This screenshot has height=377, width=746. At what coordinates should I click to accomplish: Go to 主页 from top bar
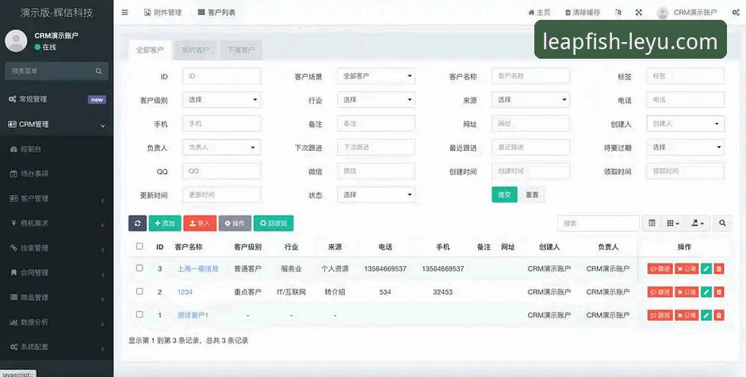(539, 13)
